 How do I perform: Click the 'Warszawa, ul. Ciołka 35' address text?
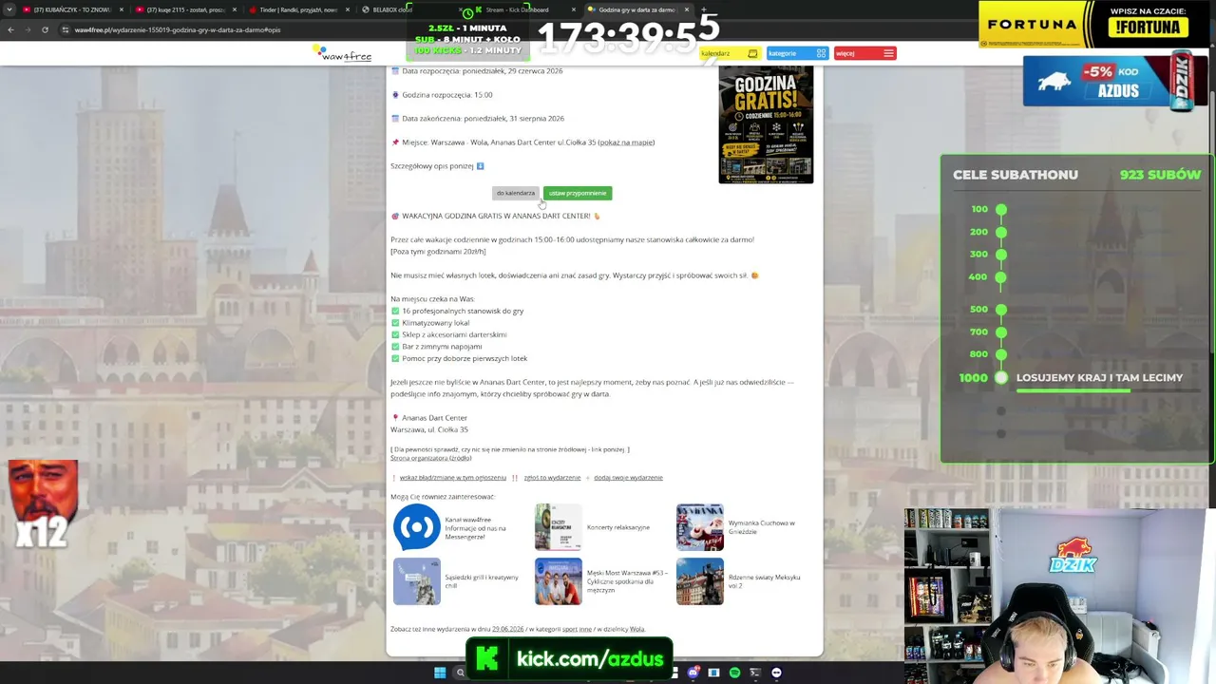[429, 429]
